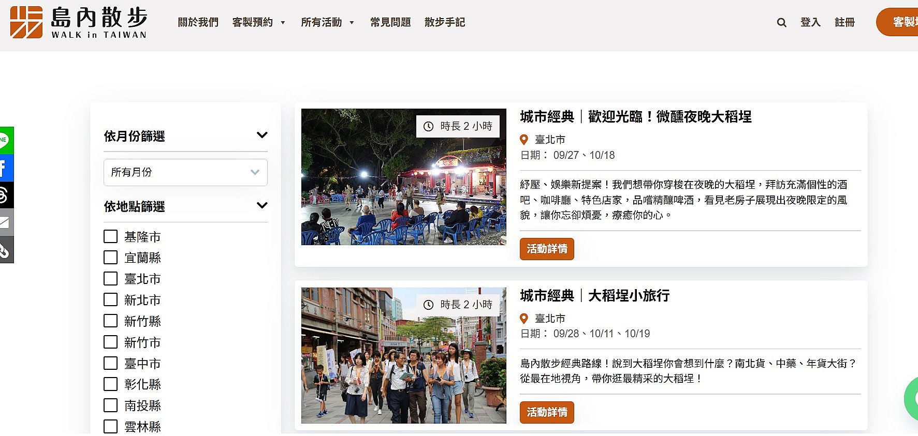
Task: Copy page link via chain icon
Action: click(x=5, y=250)
